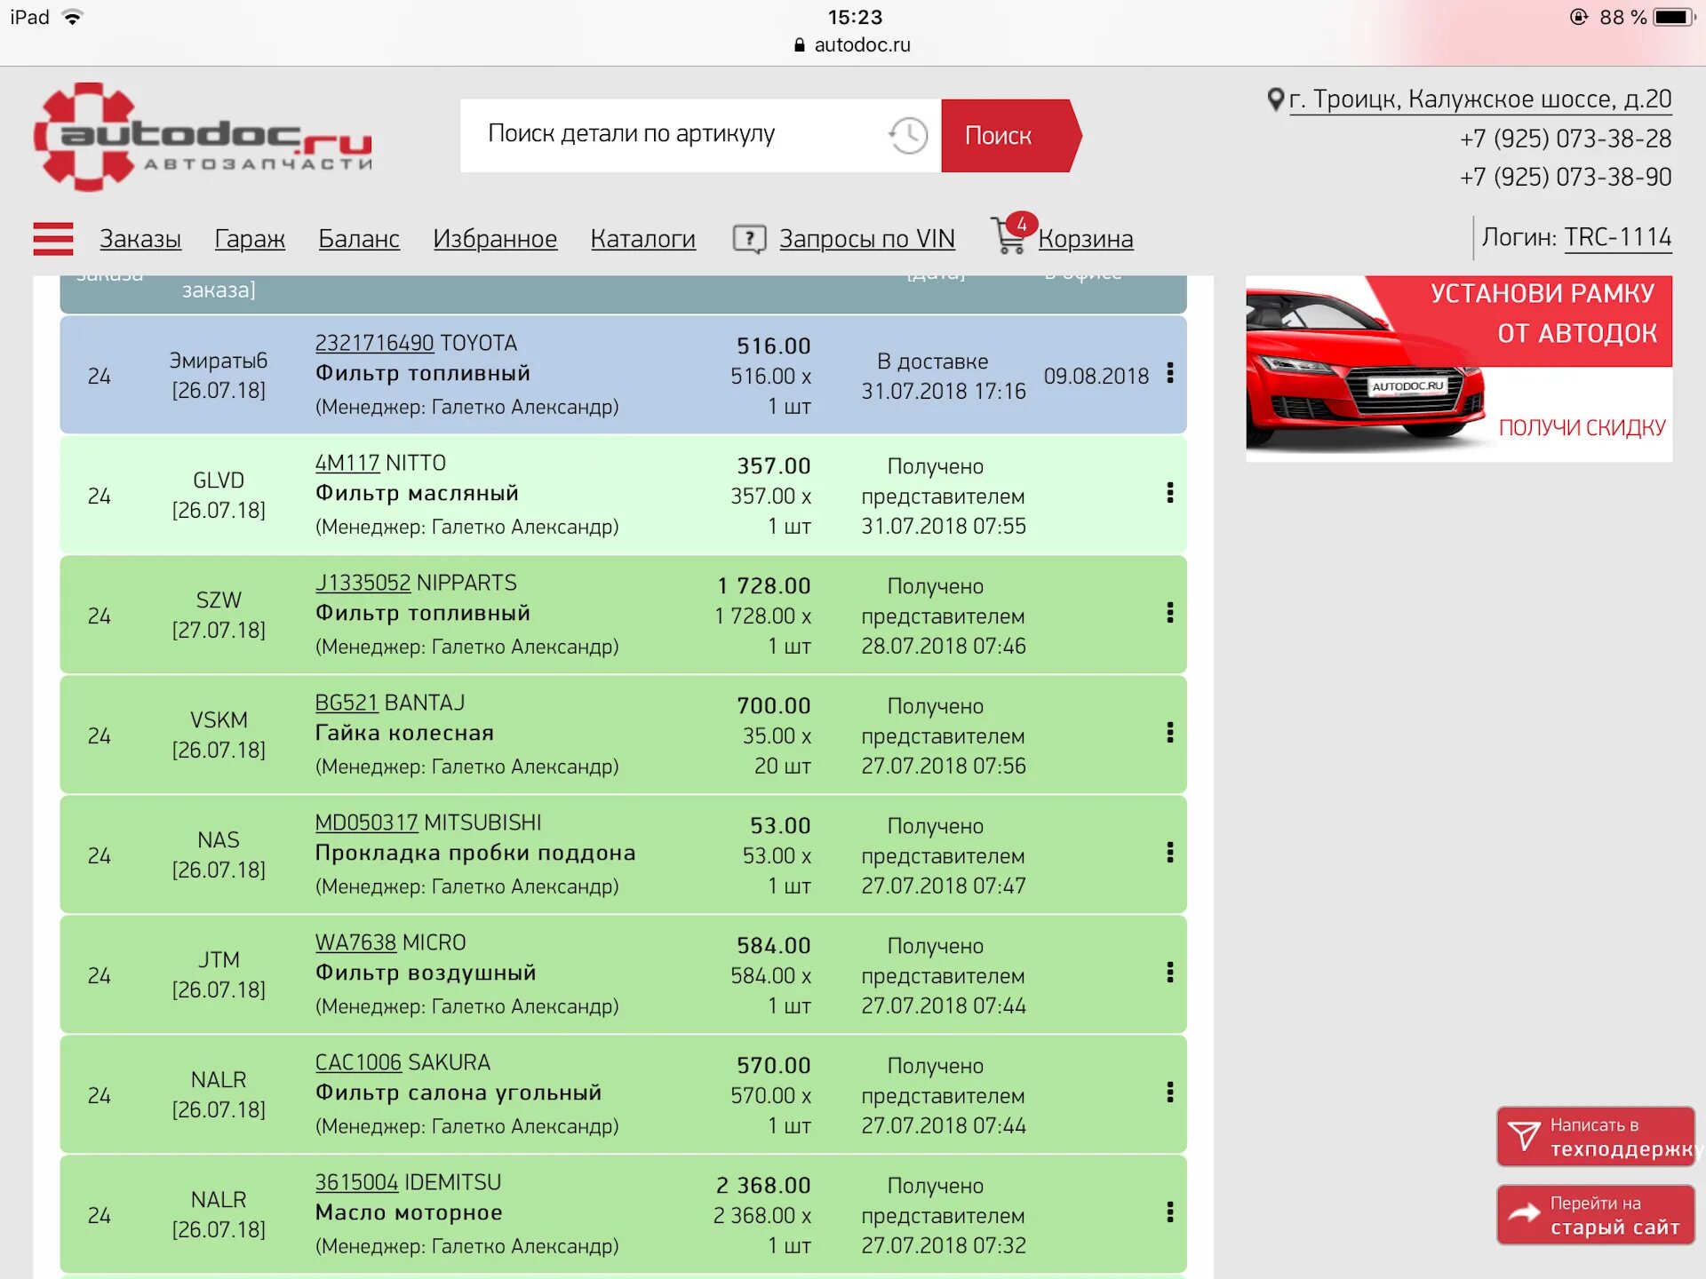Open the Избранное menu item
Screen dimensions: 1706x1279
(x=495, y=239)
